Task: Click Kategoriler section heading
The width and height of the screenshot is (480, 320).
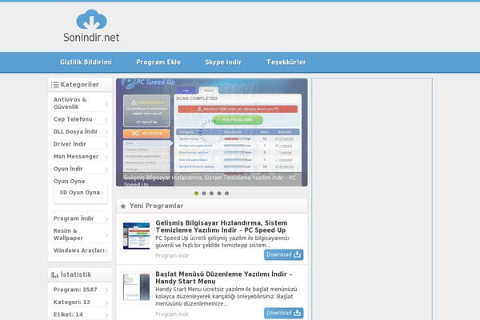Action: 79,85
